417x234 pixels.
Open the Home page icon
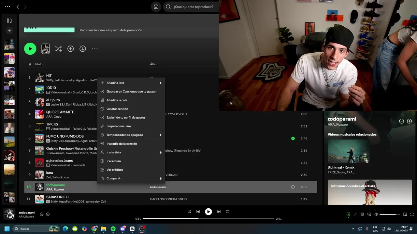pyautogui.click(x=156, y=6)
